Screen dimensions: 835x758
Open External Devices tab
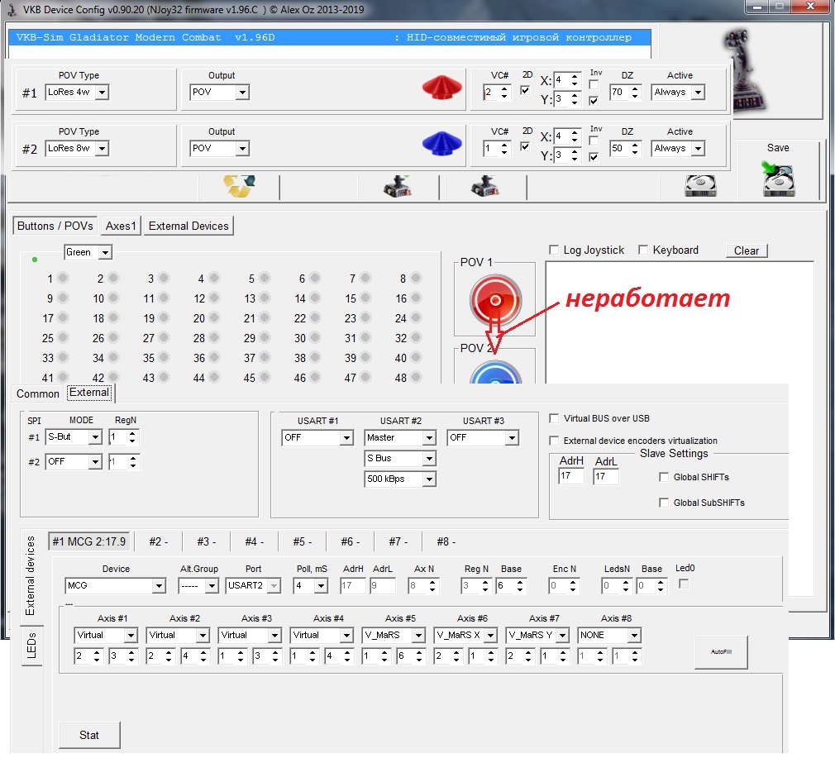188,226
